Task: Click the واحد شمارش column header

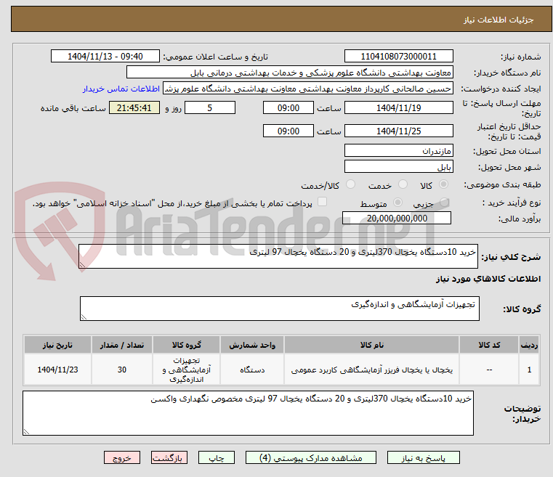Action: tap(252, 345)
